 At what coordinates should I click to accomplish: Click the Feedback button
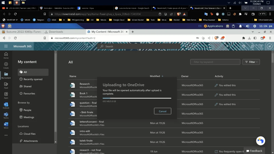pos(254,151)
